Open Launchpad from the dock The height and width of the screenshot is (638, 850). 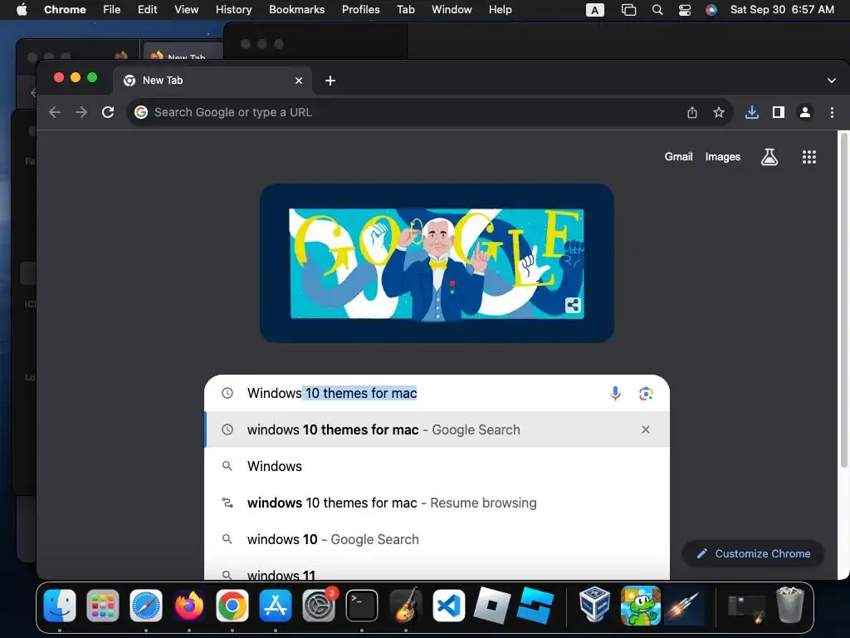(x=102, y=606)
